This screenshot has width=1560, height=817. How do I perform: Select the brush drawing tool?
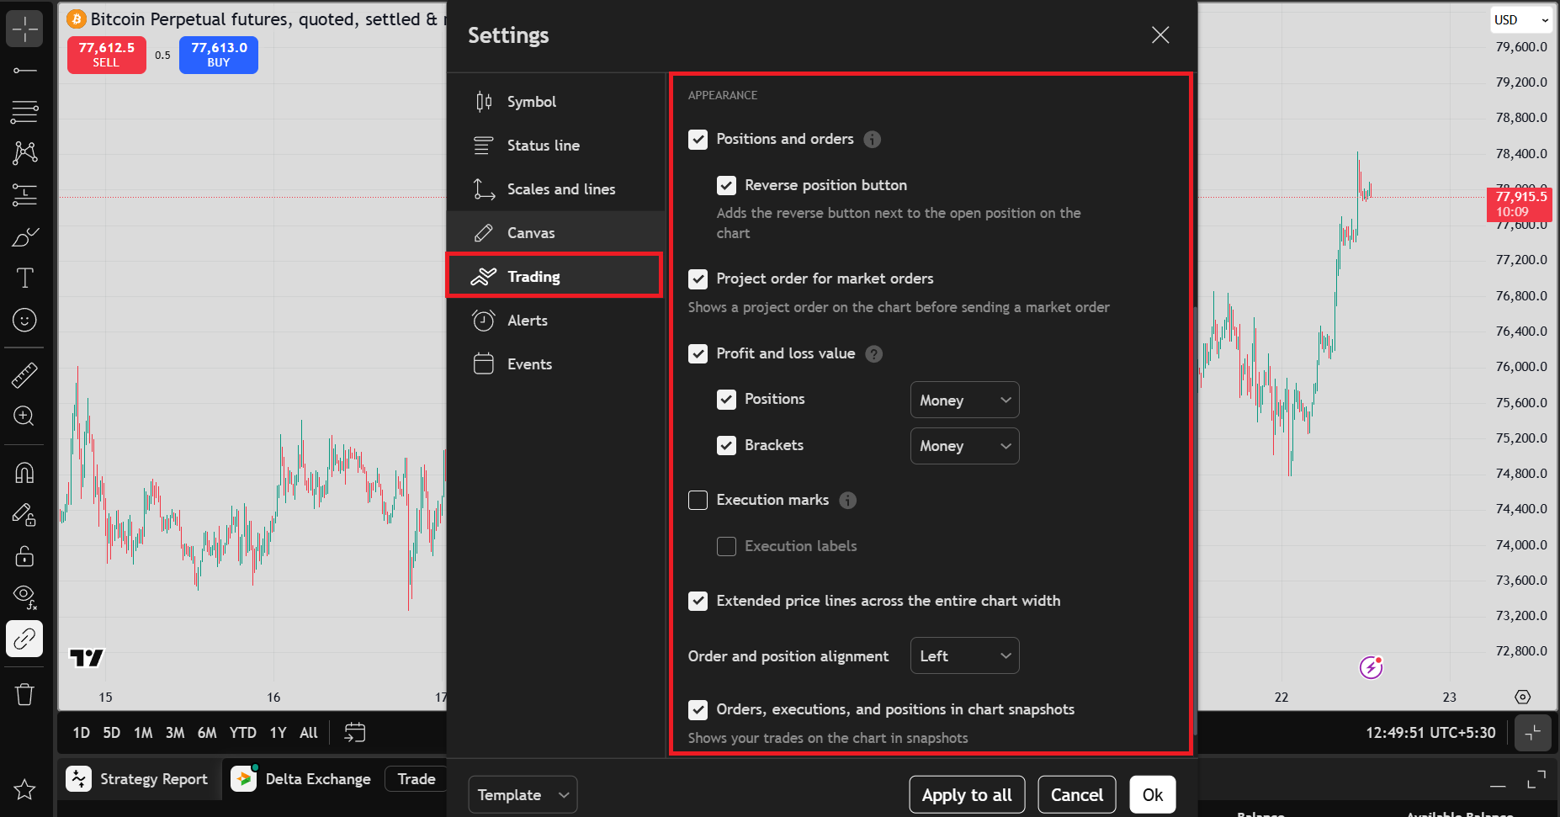click(x=24, y=236)
